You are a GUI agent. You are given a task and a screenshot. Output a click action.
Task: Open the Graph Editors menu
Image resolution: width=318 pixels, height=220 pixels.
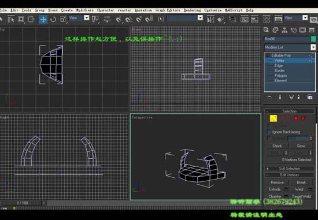click(x=168, y=10)
